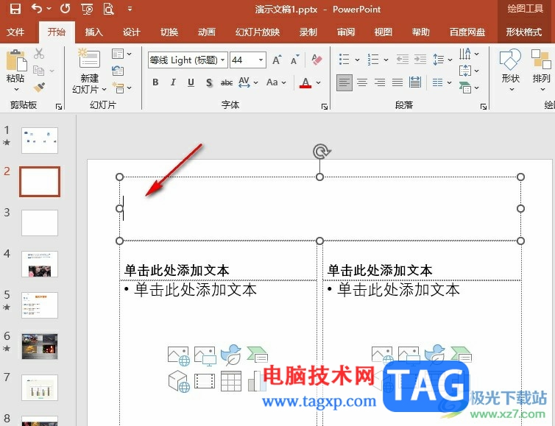Open Paragraph dialog launcher in 段落 group
The width and height of the screenshot is (555, 426).
(484, 107)
